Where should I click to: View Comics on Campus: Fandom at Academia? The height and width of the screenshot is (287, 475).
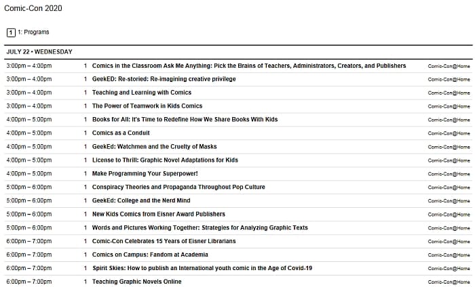pyautogui.click(x=150, y=255)
